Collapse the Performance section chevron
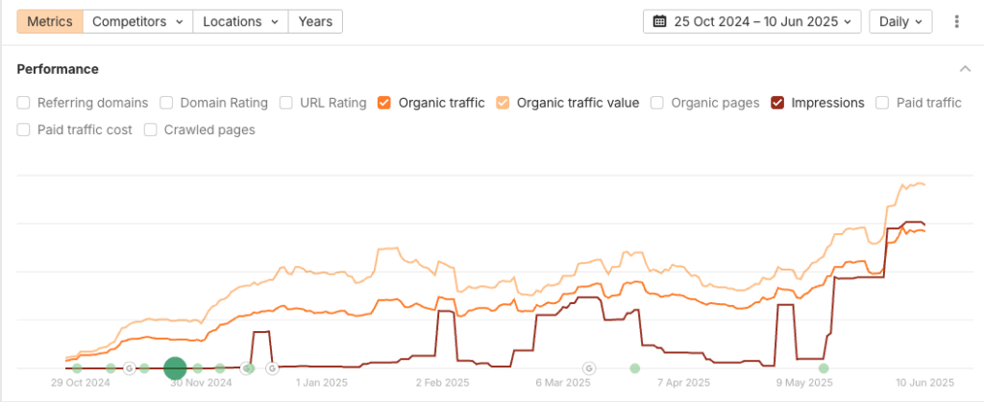 pyautogui.click(x=964, y=69)
